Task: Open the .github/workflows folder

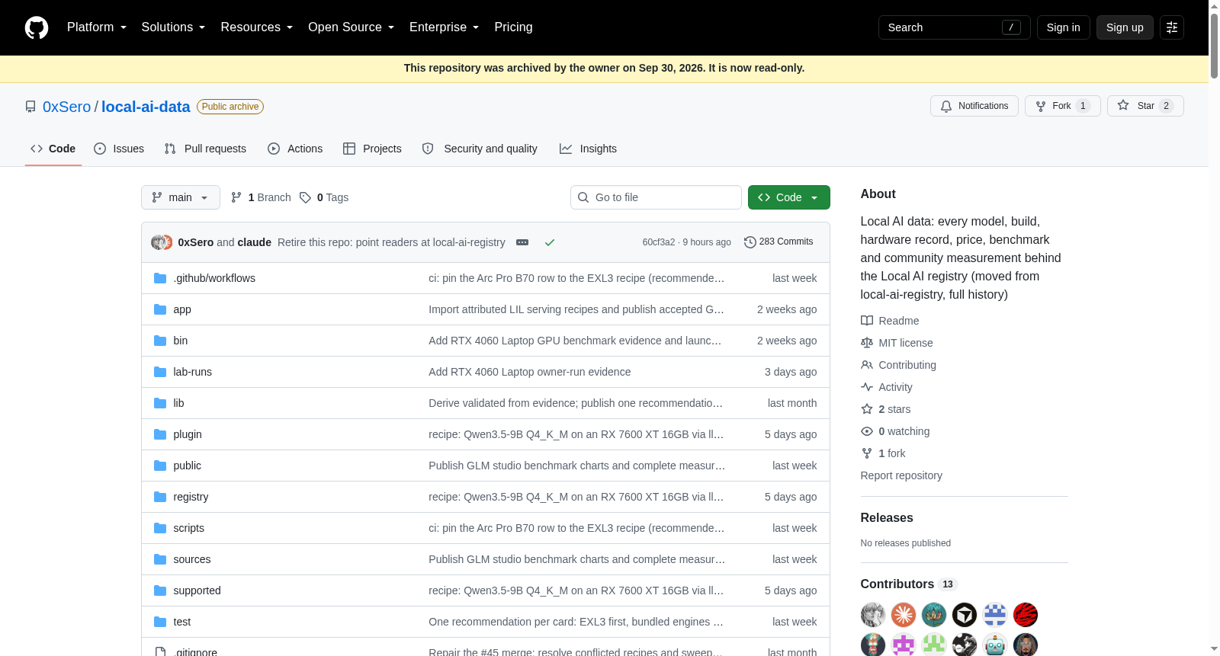Action: click(214, 278)
